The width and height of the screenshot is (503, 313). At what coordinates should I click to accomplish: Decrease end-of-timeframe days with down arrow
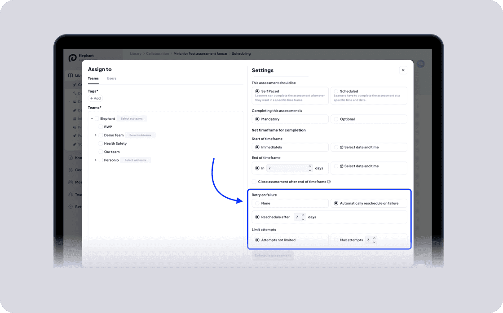point(310,170)
